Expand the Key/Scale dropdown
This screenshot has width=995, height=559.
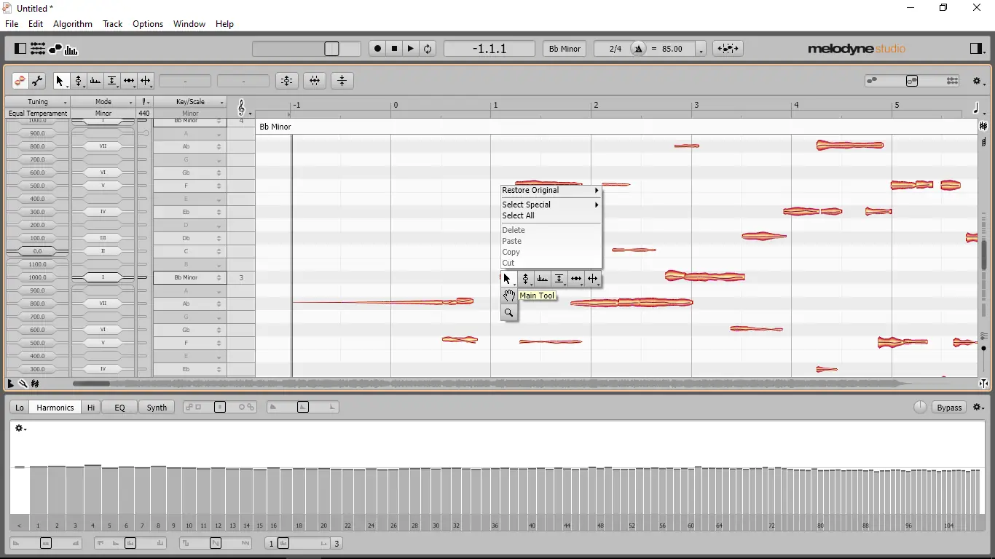(190, 102)
